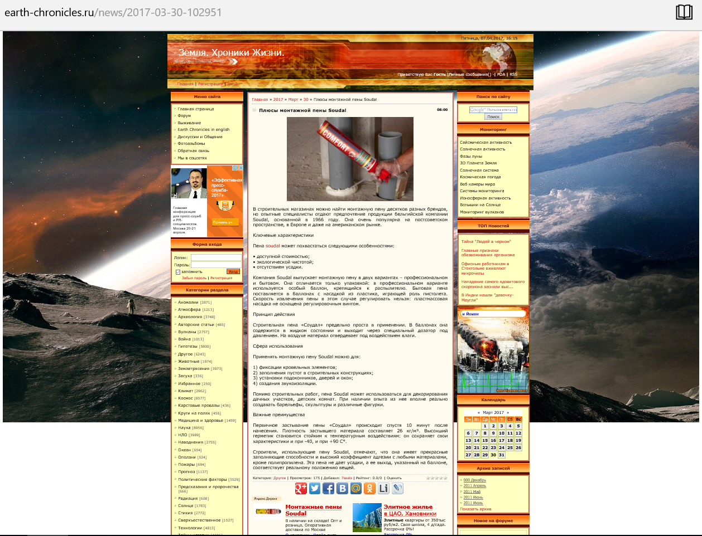Open 'Мониторинг вулканов' link
Screen dimensions: 702x536
pyautogui.click(x=482, y=212)
